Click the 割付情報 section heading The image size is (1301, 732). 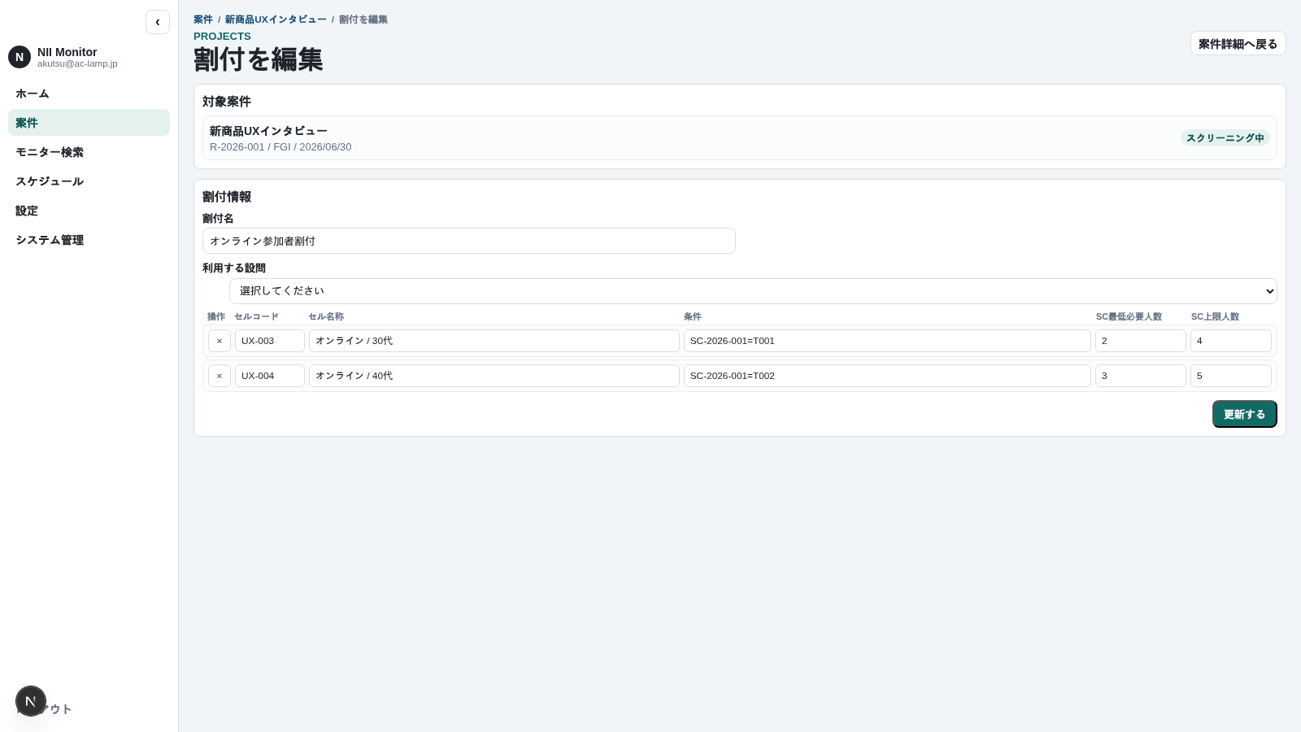[227, 197]
